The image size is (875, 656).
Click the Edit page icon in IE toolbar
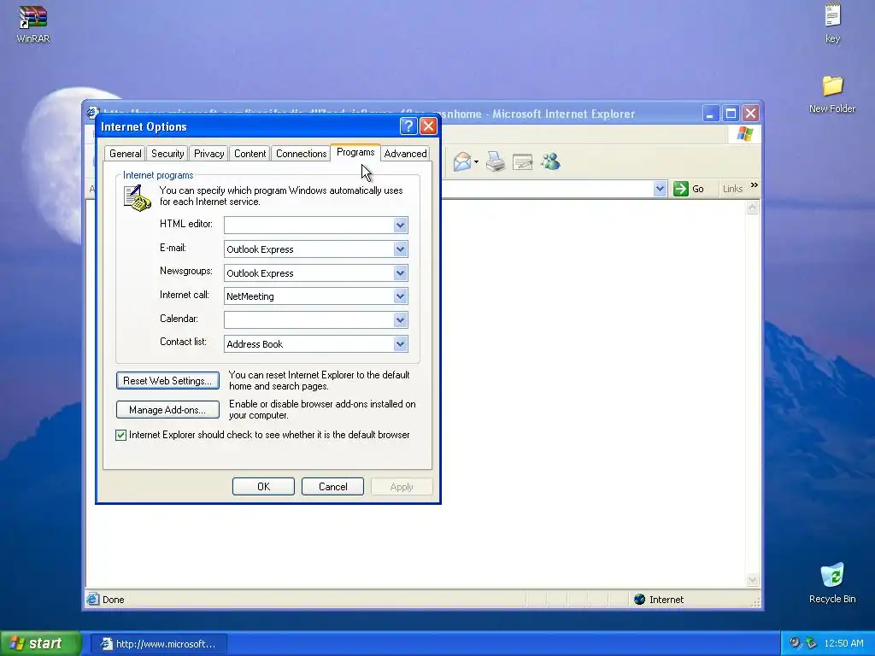pyautogui.click(x=523, y=161)
